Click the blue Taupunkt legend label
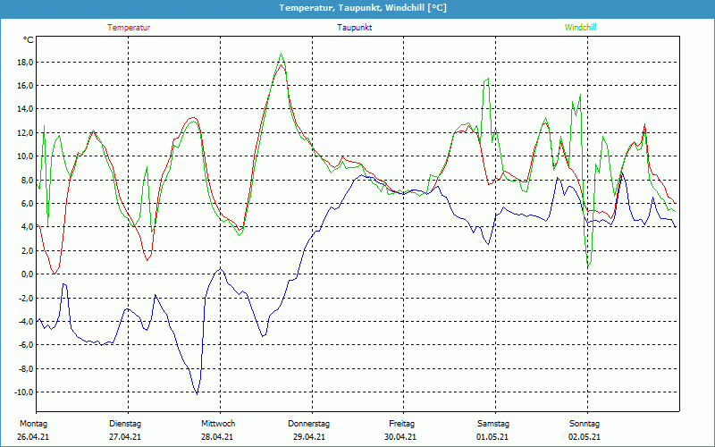715x447 pixels. [x=354, y=28]
